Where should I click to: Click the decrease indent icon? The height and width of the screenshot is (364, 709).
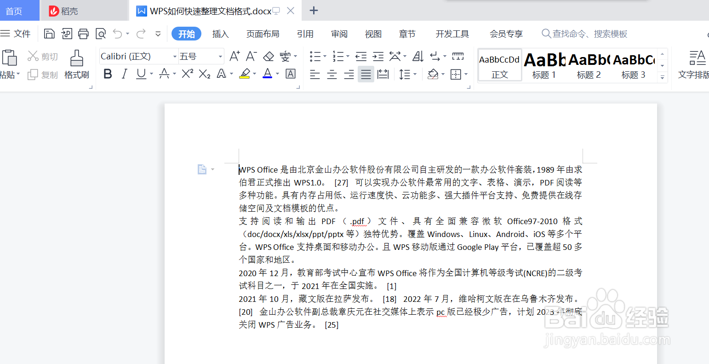pyautogui.click(x=361, y=56)
